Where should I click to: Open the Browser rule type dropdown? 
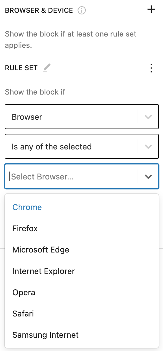point(82,117)
